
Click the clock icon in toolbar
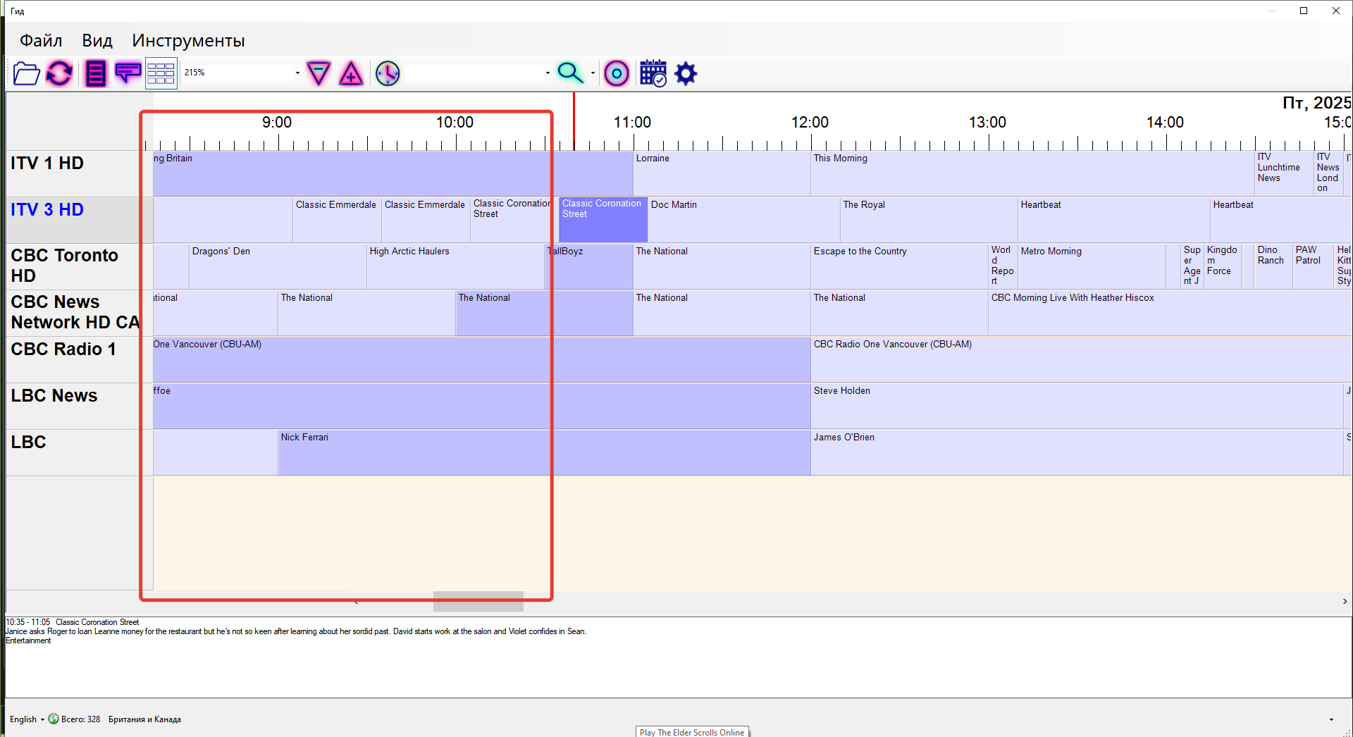click(x=388, y=73)
